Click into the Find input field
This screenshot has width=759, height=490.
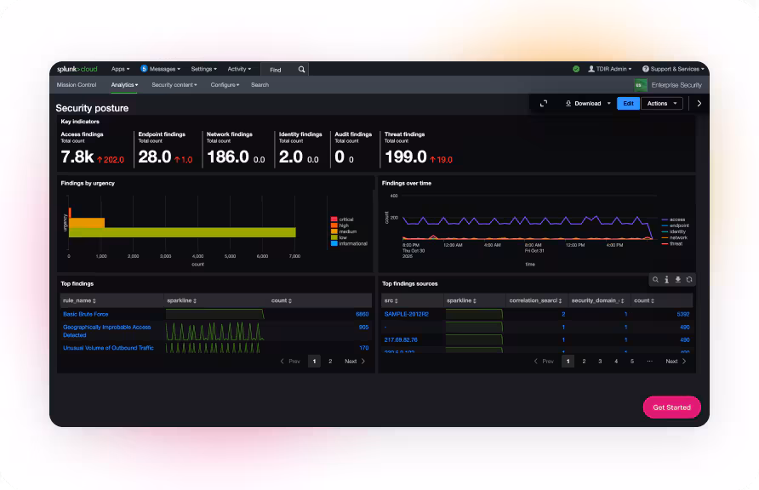[x=282, y=70]
